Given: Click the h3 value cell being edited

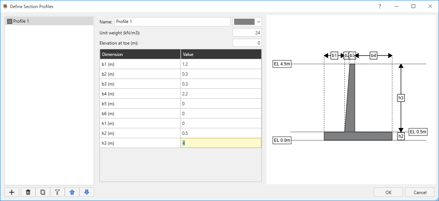Looking at the screenshot, I should (x=221, y=143).
